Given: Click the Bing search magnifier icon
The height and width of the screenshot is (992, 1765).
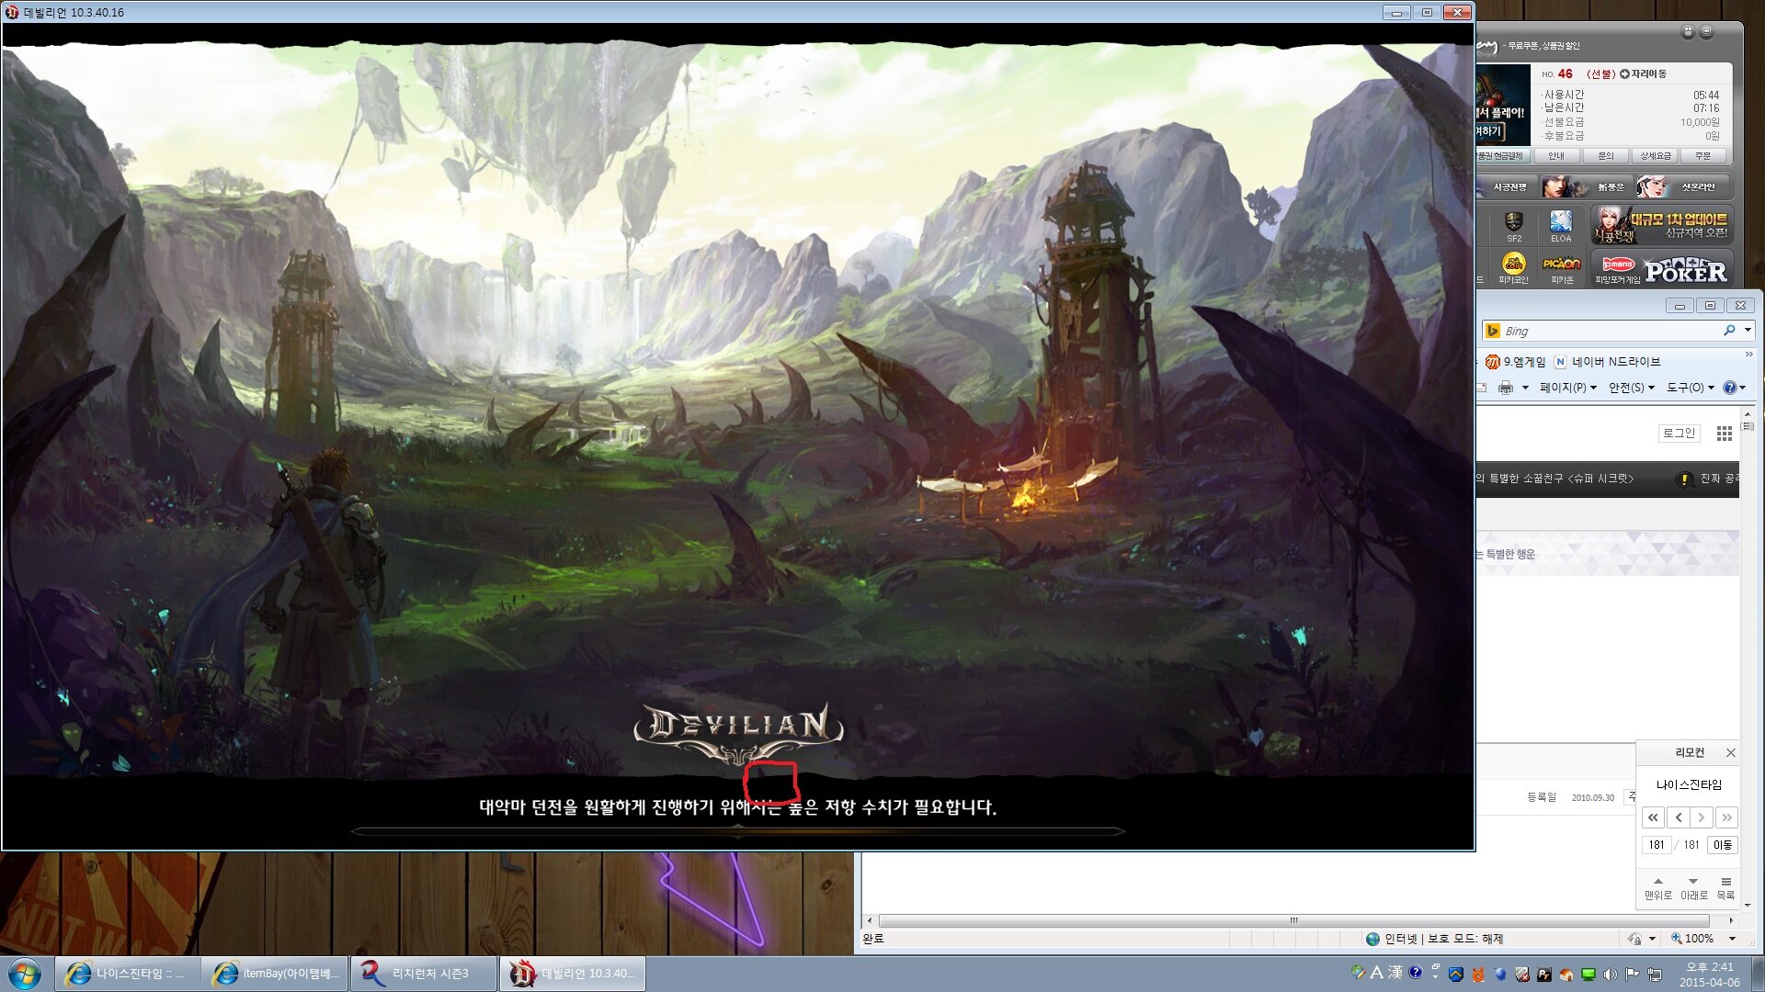Looking at the screenshot, I should point(1729,331).
